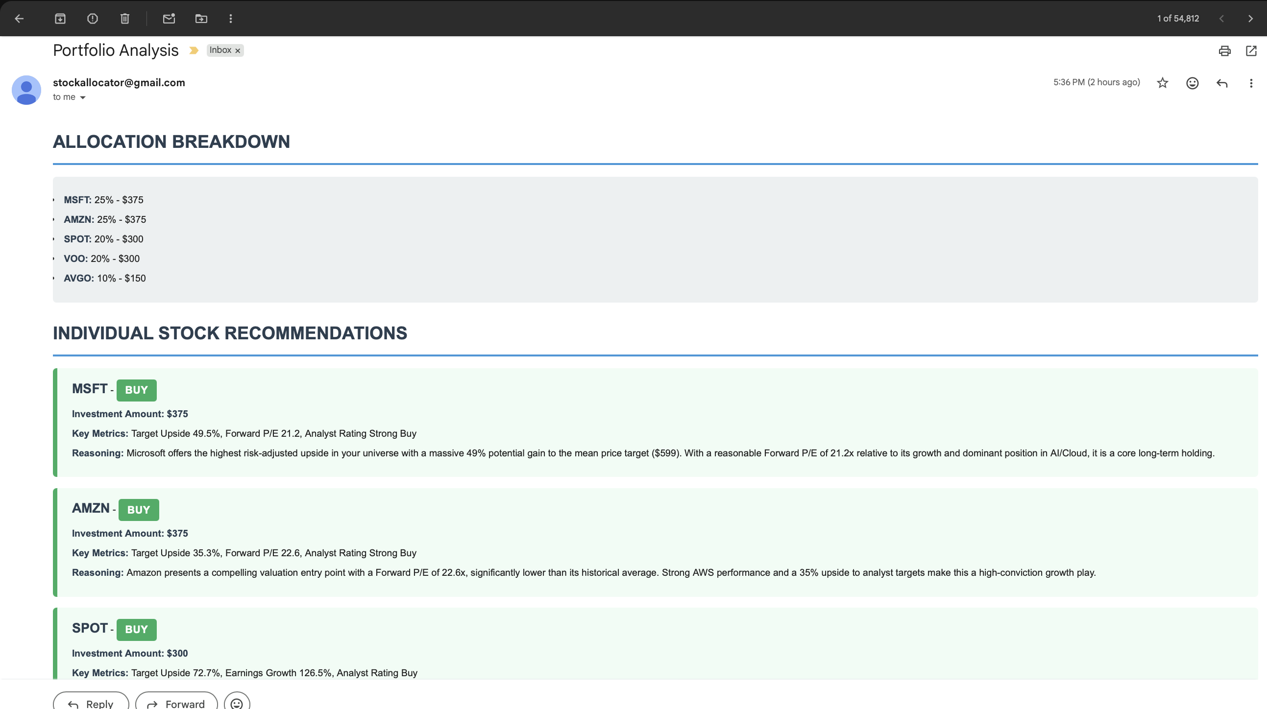
Task: Mark the email as unread
Action: (x=169, y=19)
